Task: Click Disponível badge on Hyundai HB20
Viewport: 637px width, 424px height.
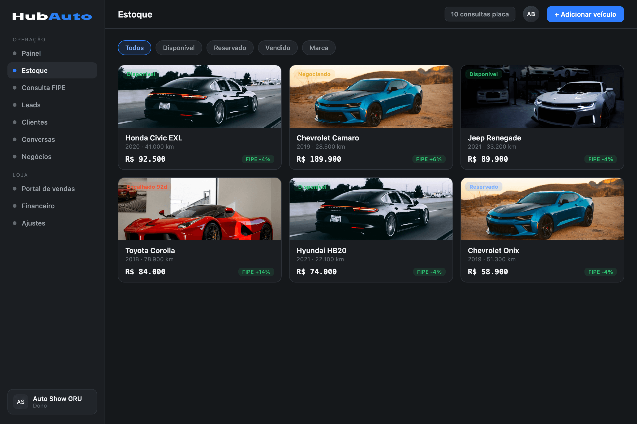Action: click(x=312, y=187)
